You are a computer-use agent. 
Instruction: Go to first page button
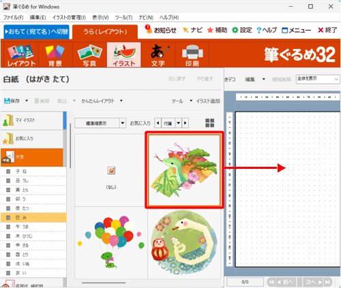(271, 282)
